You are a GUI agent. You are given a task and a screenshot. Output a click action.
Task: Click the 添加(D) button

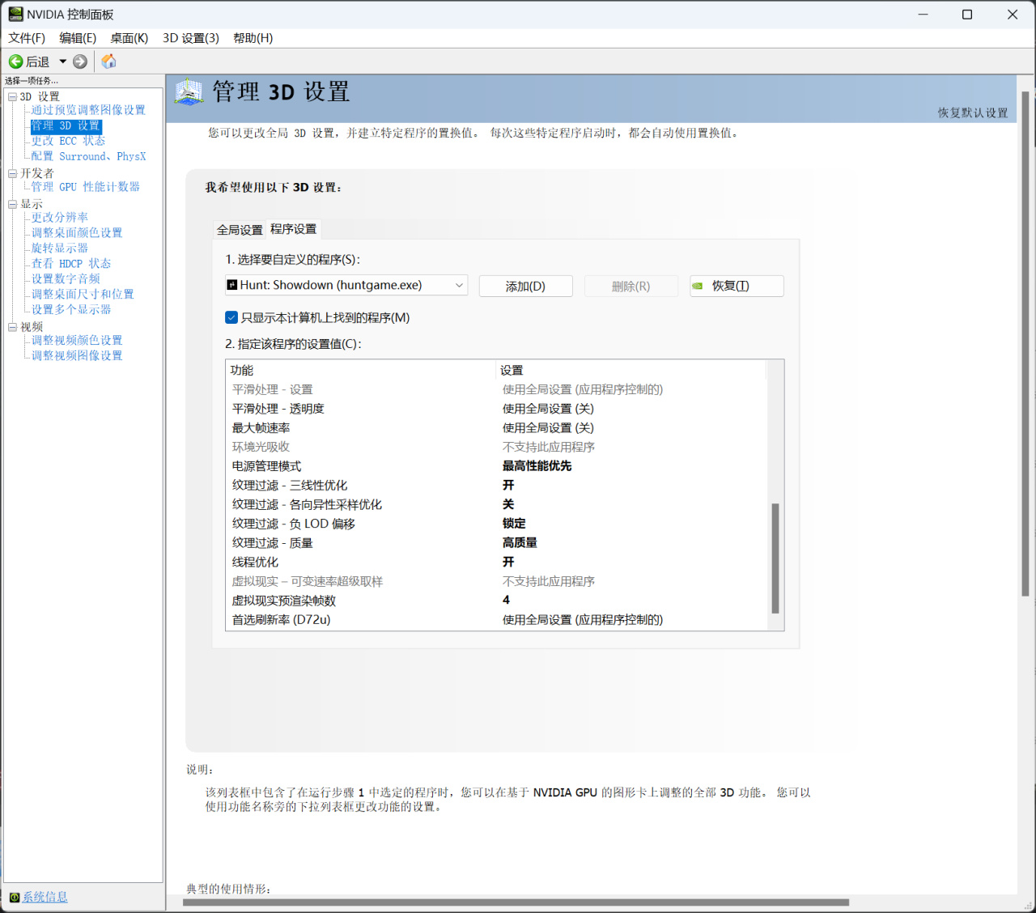pos(526,286)
